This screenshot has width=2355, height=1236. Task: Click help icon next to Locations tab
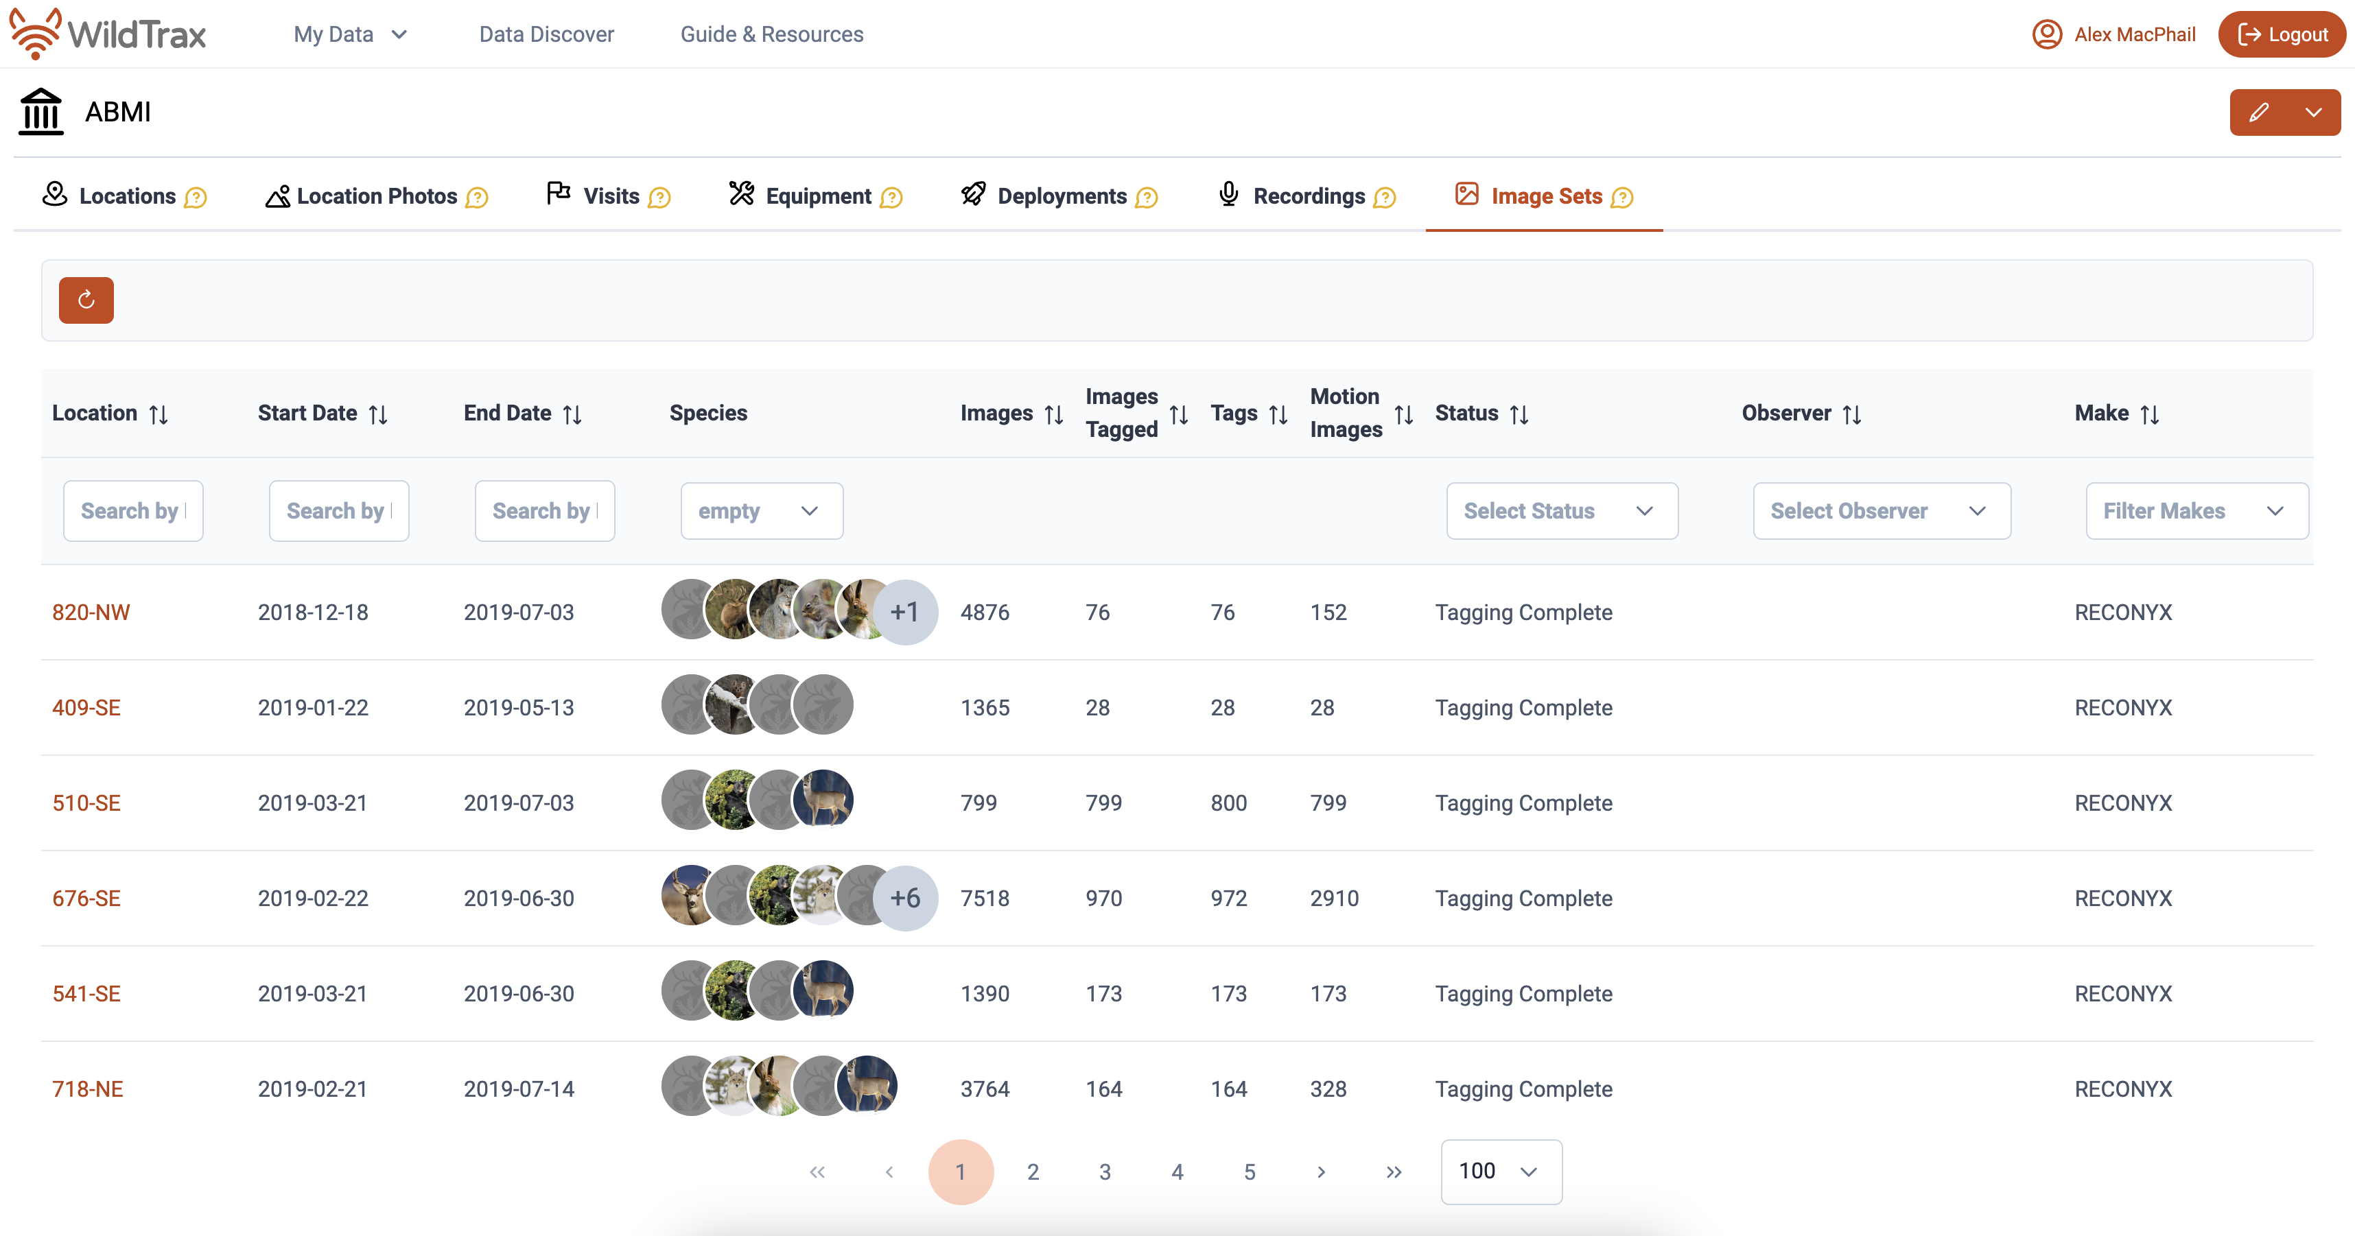(196, 198)
